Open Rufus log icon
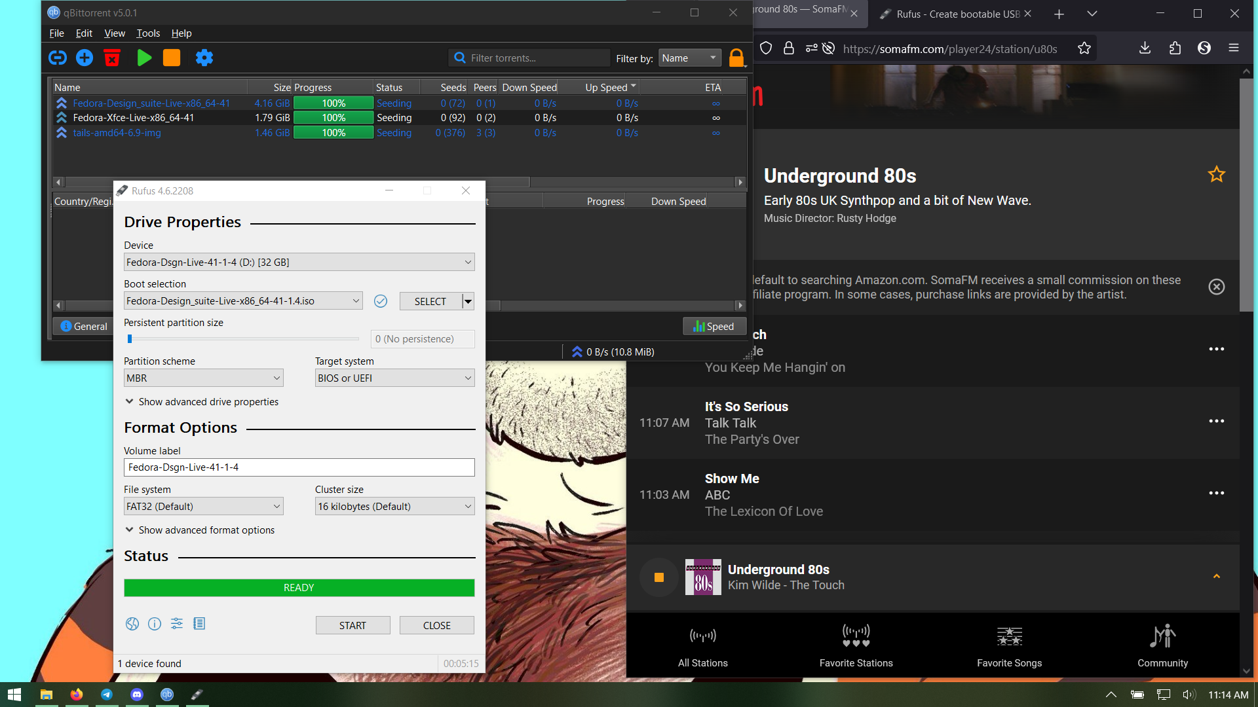 tap(199, 624)
